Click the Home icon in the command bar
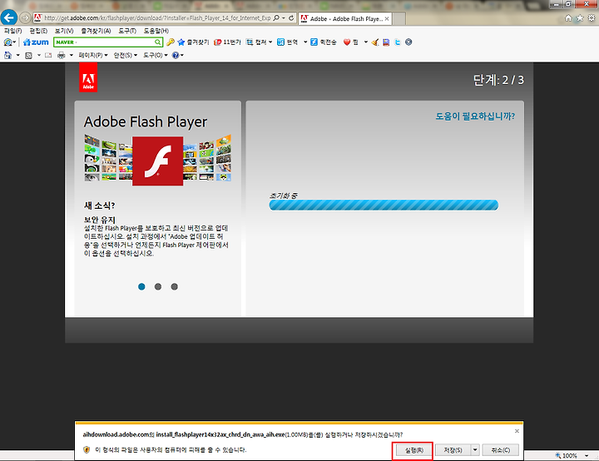Screen dimensions: 599x461 (7, 55)
